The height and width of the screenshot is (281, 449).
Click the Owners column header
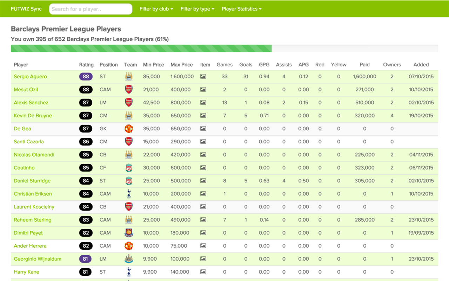click(392, 65)
